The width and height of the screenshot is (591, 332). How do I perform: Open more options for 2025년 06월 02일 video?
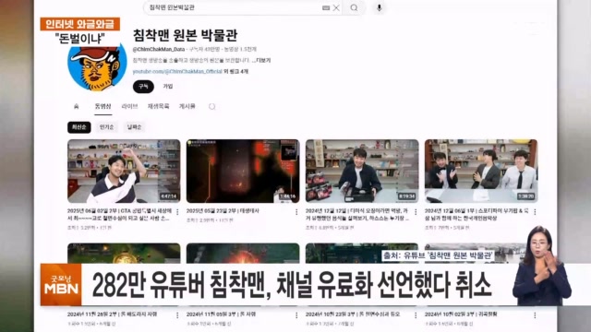177,212
